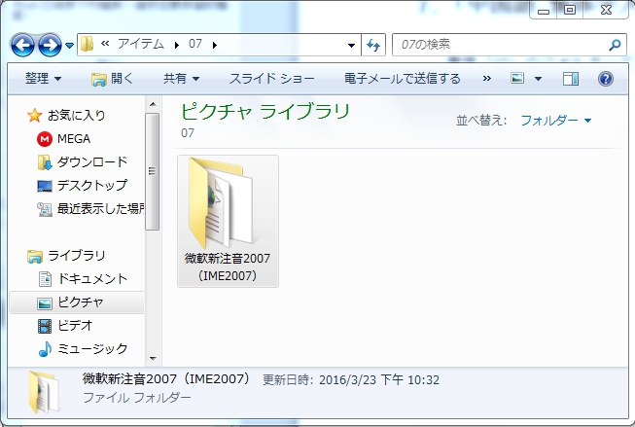The height and width of the screenshot is (427, 635).
Task: Open ドキュメント library
Action: click(x=92, y=279)
